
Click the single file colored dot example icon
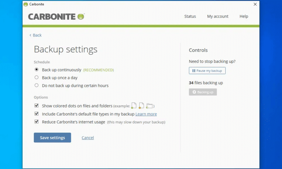134,106
